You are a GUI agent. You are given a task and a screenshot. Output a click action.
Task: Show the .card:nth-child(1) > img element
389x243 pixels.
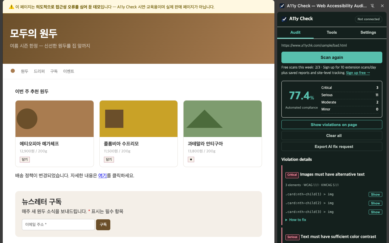(375, 194)
